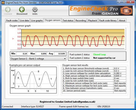Select row 4 High sensor voltage
This screenshot has width=136, height=110.
[94, 76]
